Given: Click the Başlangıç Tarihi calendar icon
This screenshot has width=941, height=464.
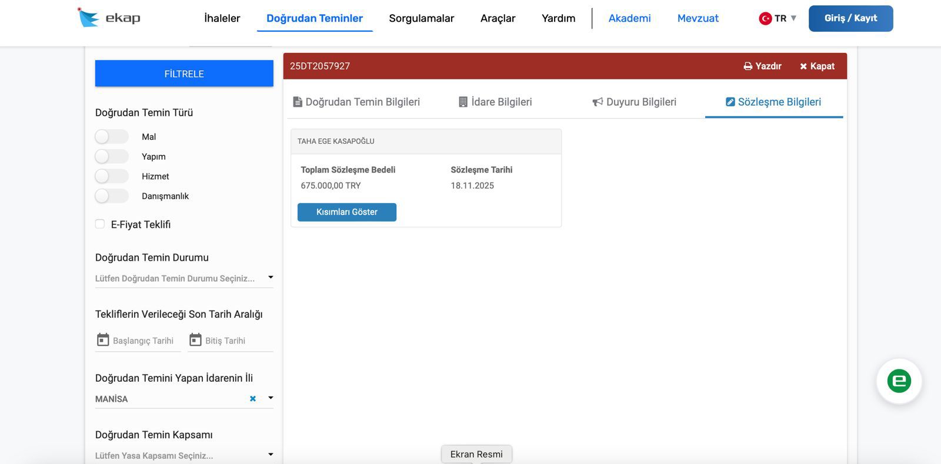Looking at the screenshot, I should (103, 340).
